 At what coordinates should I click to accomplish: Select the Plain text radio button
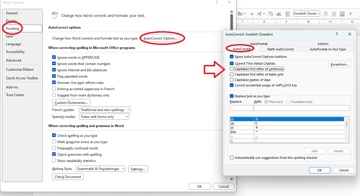tap(266, 102)
